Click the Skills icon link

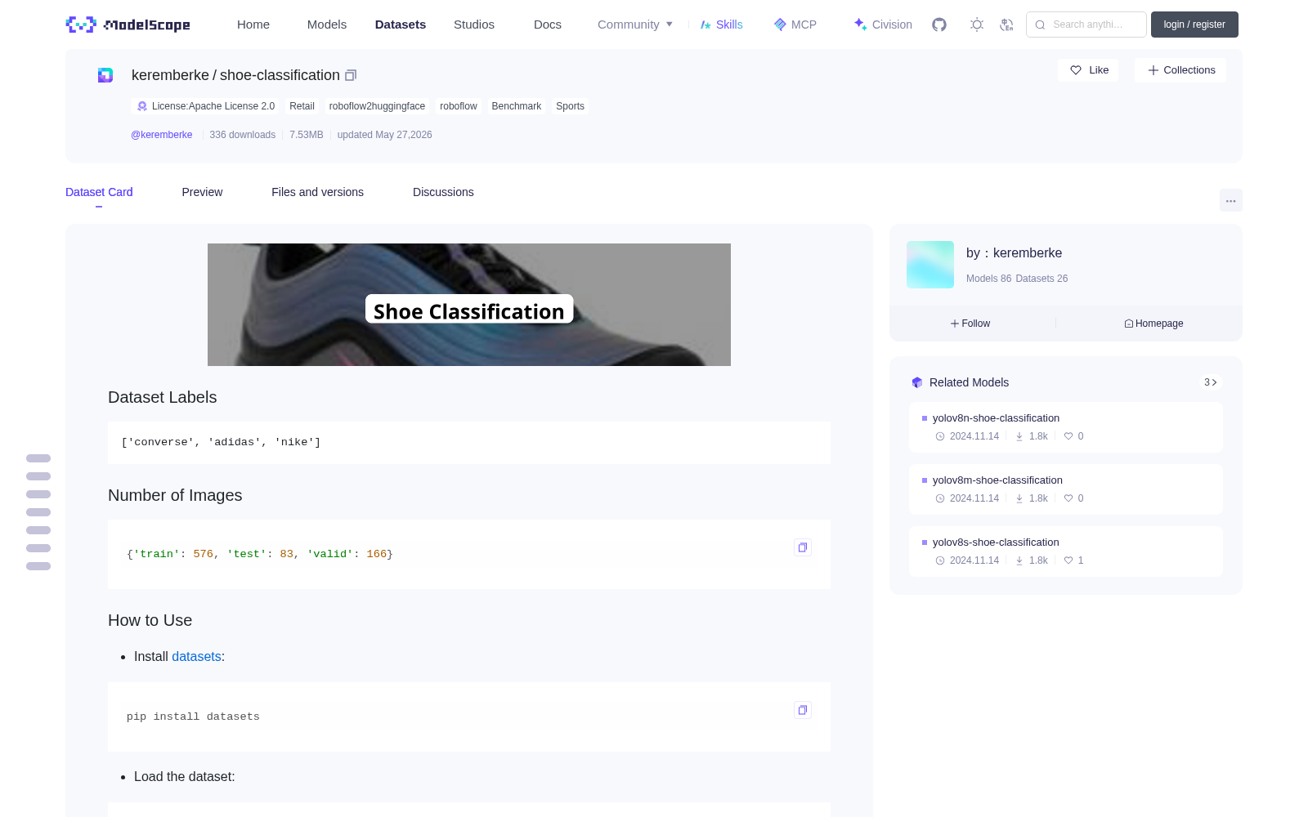[706, 25]
